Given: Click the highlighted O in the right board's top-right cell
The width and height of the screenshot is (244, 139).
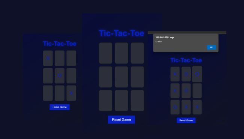Looking at the screenshot, I should [x=197, y=74].
